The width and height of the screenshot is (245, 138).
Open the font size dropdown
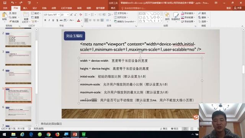pyautogui.click(x=68, y=15)
